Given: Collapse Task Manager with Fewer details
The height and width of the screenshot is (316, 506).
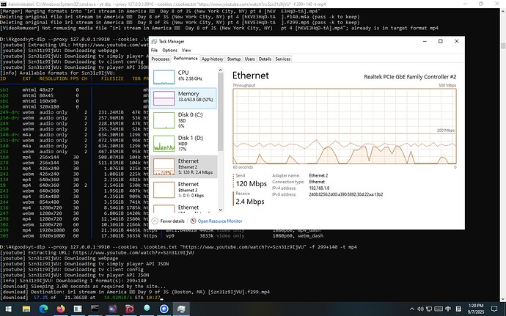Looking at the screenshot, I should pyautogui.click(x=168, y=221).
